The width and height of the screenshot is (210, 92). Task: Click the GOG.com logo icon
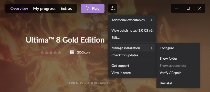(72, 52)
